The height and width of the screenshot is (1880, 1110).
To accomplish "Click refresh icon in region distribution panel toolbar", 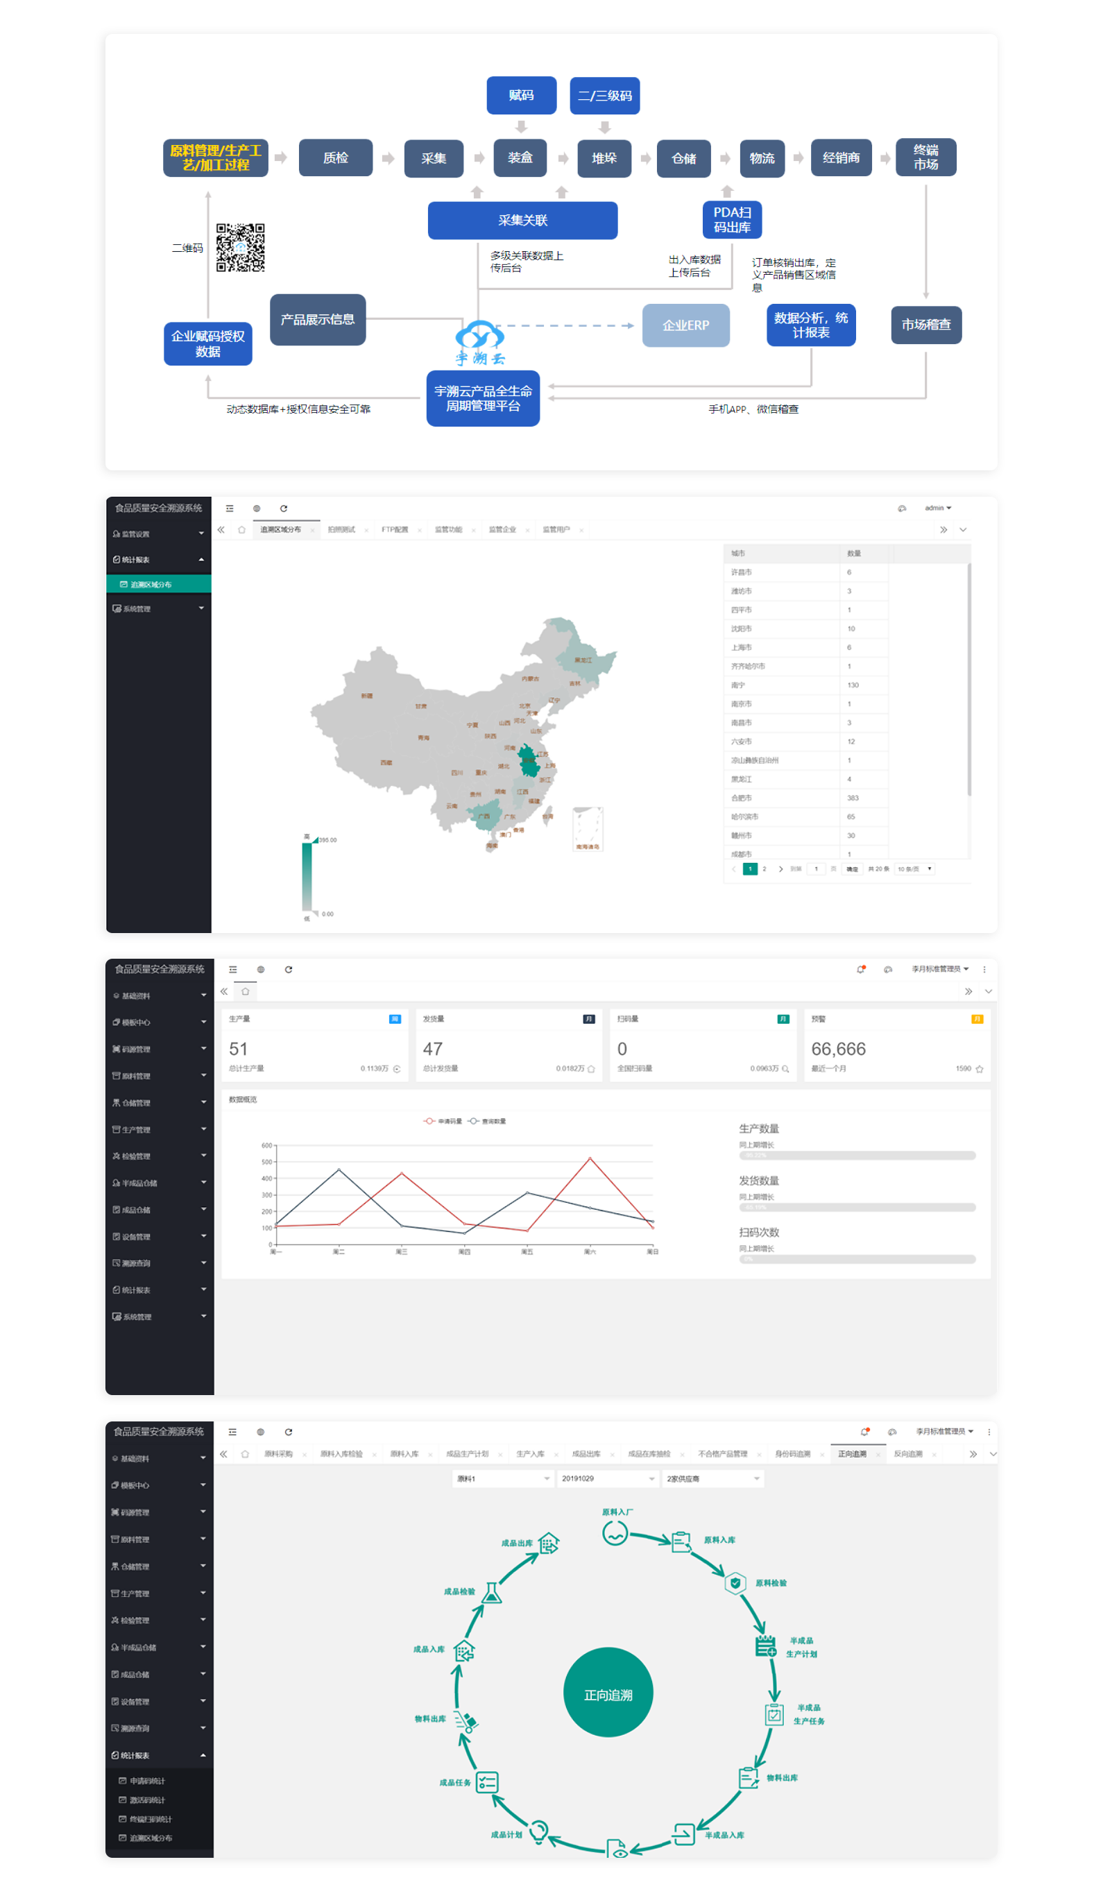I will pyautogui.click(x=284, y=509).
